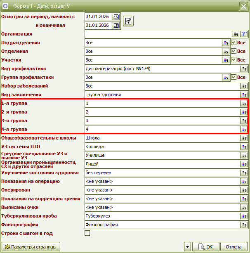The height and width of the screenshot is (253, 250).
Task: Open list selector for Флюорография field
Action: (244, 225)
